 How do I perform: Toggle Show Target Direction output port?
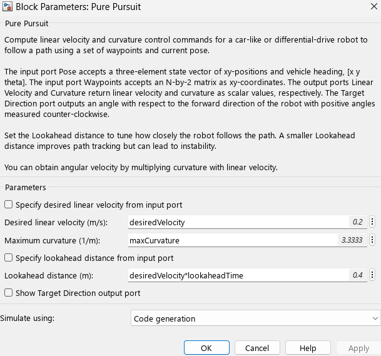(8, 293)
